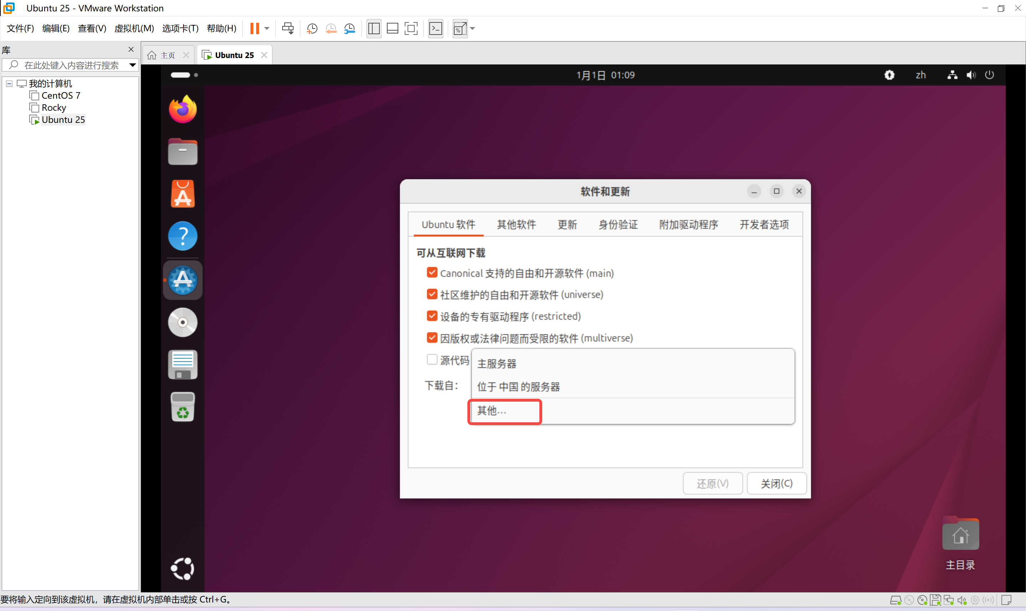Image resolution: width=1026 pixels, height=611 pixels.
Task: Open the 虚拟机(M) menu
Action: tap(134, 28)
